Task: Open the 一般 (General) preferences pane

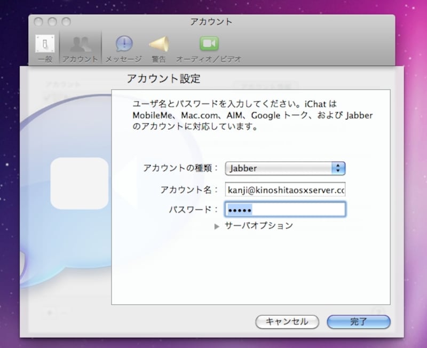Action: click(45, 48)
